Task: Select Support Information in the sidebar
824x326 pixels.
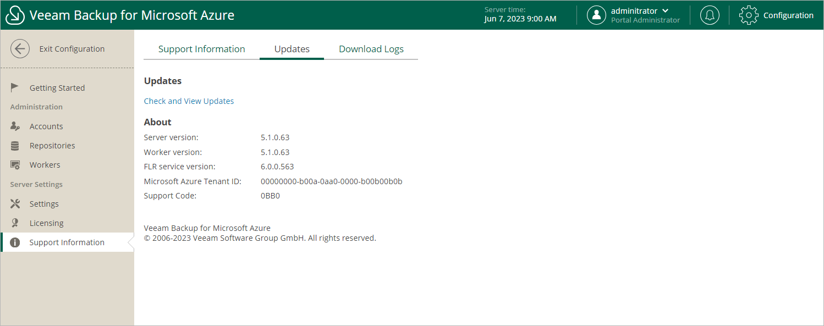Action: click(x=67, y=242)
